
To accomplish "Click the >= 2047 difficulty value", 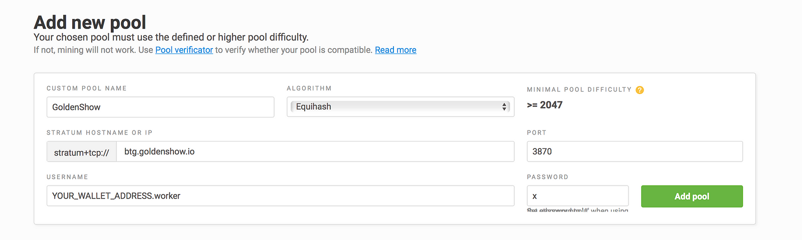I will (545, 105).
